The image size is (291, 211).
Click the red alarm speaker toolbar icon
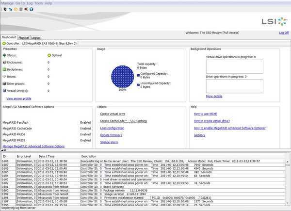[26, 9]
